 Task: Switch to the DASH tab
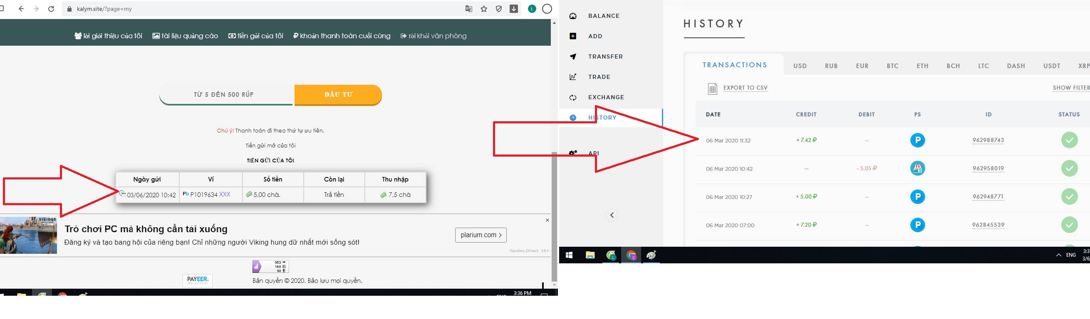point(1016,66)
